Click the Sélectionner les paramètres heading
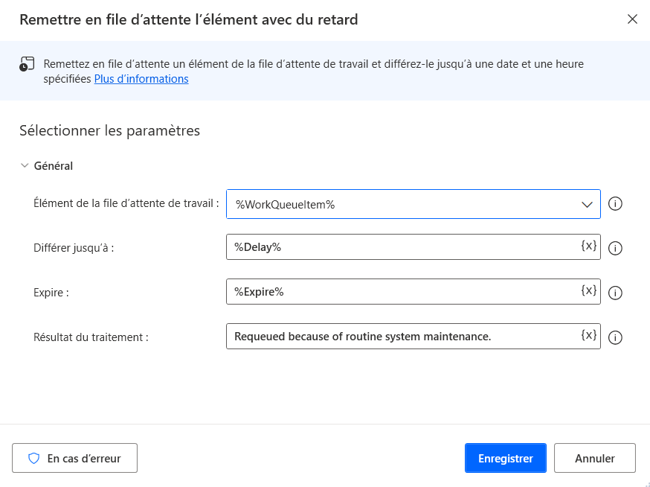The width and height of the screenshot is (650, 487). 110,131
